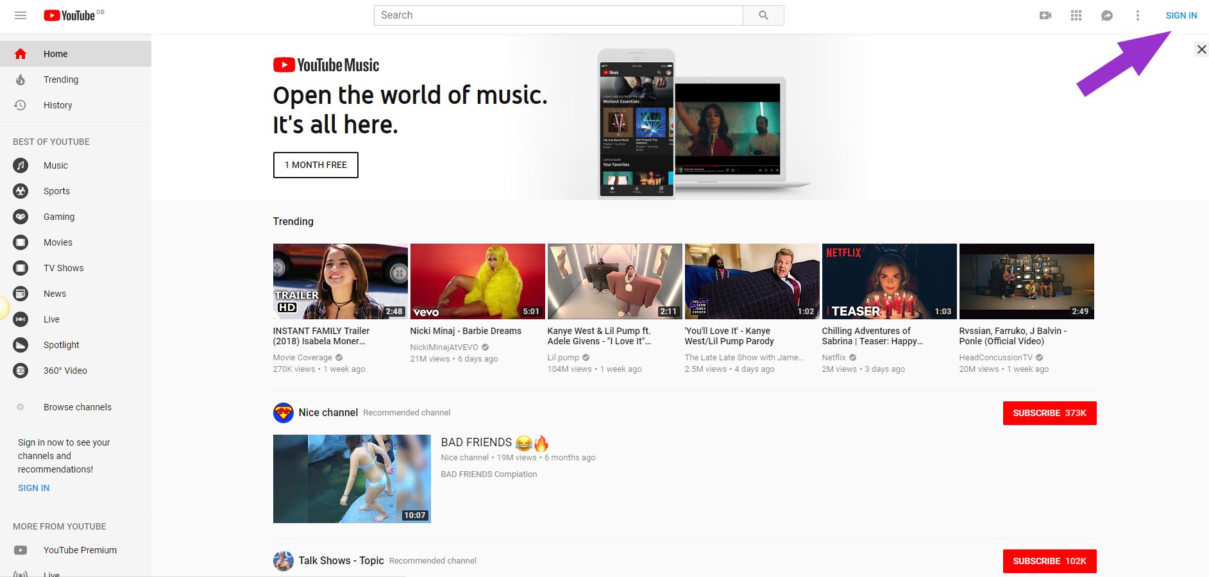Click Movie Coverage channel name
Image resolution: width=1209 pixels, height=577 pixels.
(x=303, y=358)
